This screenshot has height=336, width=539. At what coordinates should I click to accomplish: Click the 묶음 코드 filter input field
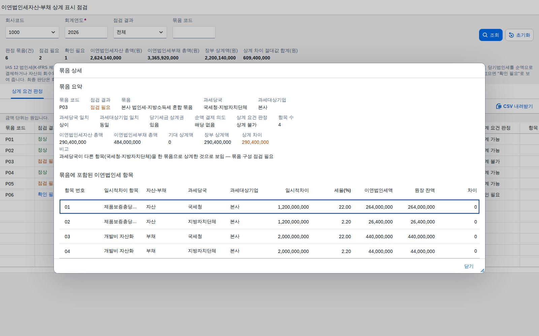point(194,32)
